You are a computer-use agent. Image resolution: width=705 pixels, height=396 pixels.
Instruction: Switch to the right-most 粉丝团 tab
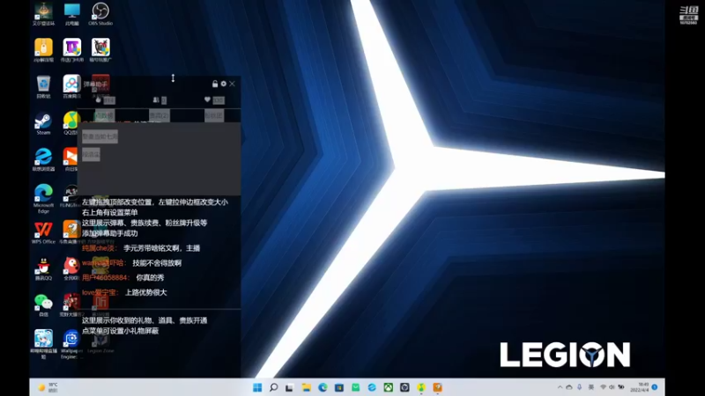point(214,116)
